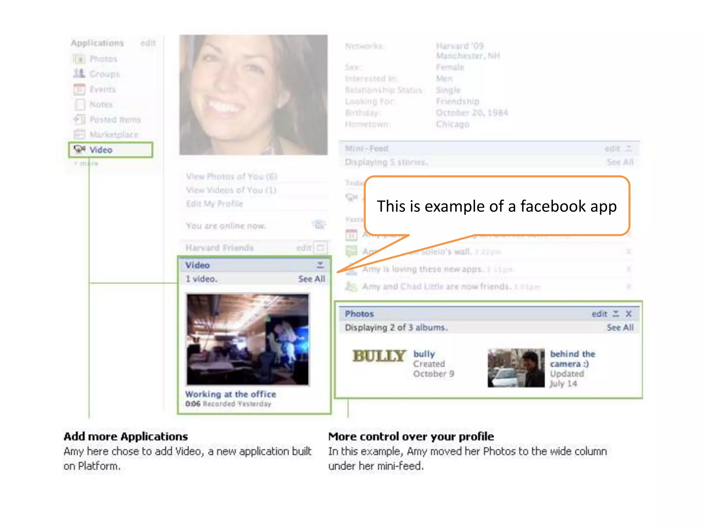Click the Groups icon in Applications list
Viewport: 706px width, 529px height.
(x=79, y=74)
